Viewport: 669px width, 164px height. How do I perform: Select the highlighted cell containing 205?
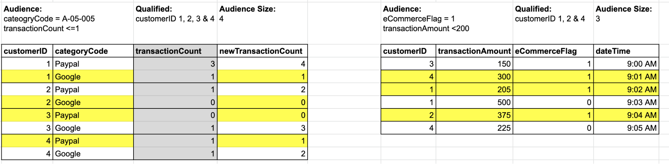474,89
